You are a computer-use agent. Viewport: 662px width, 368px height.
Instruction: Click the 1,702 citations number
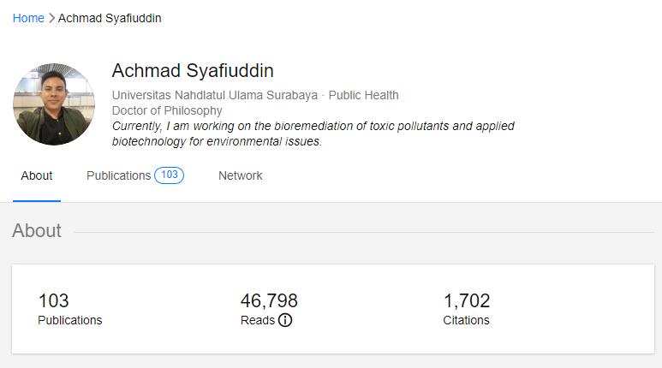pos(467,300)
